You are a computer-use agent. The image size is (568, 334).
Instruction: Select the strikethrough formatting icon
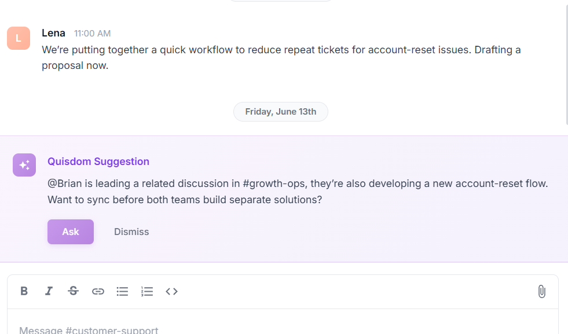[73, 291]
